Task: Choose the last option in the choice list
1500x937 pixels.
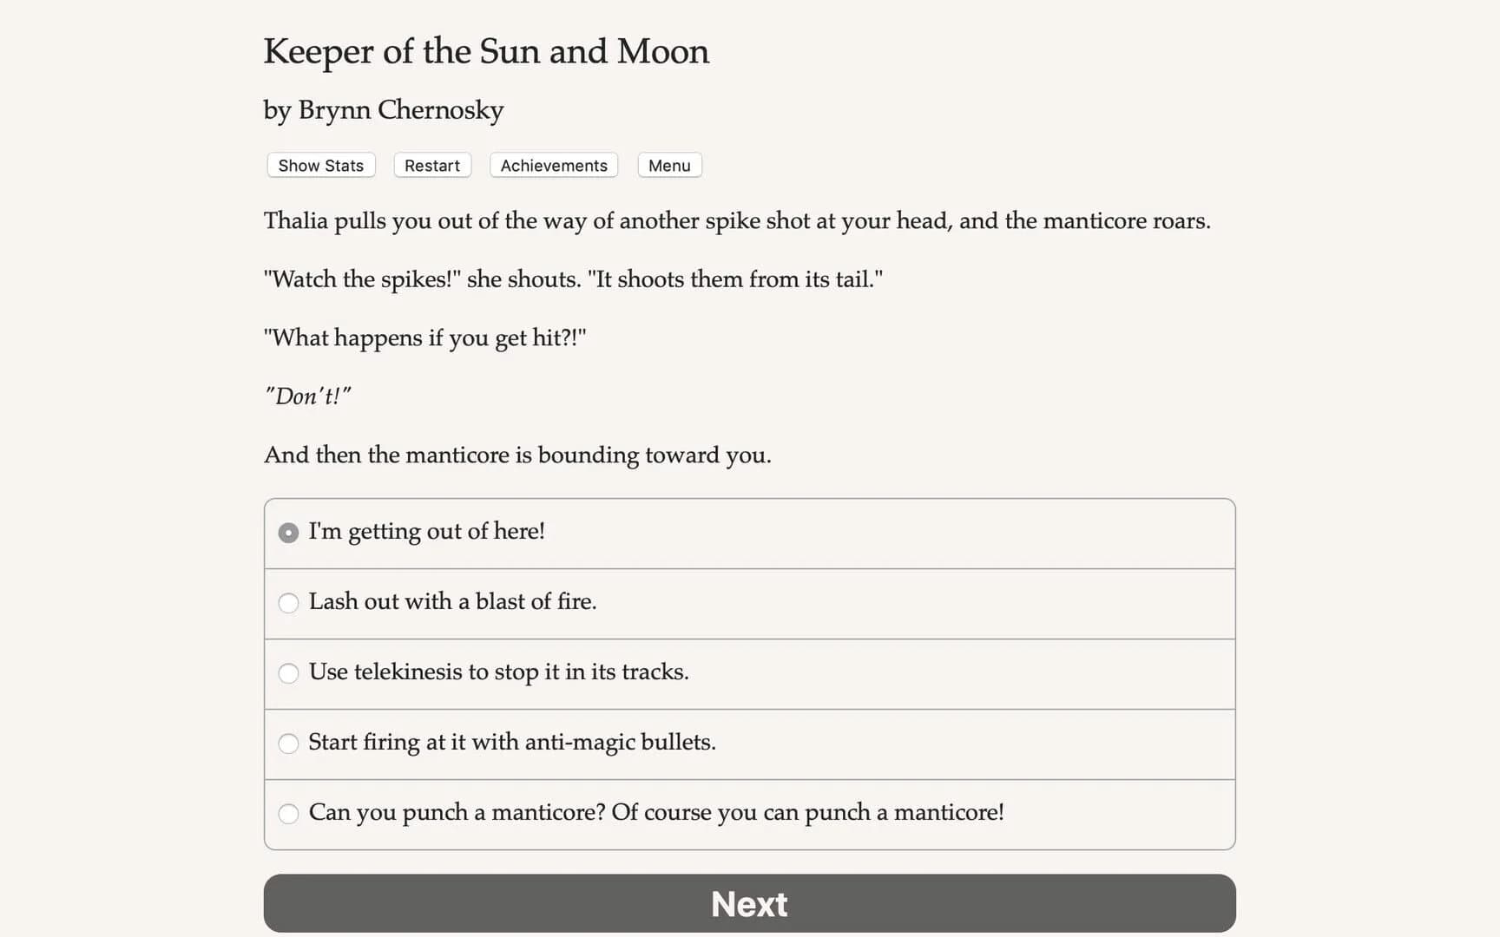Action: point(656,814)
